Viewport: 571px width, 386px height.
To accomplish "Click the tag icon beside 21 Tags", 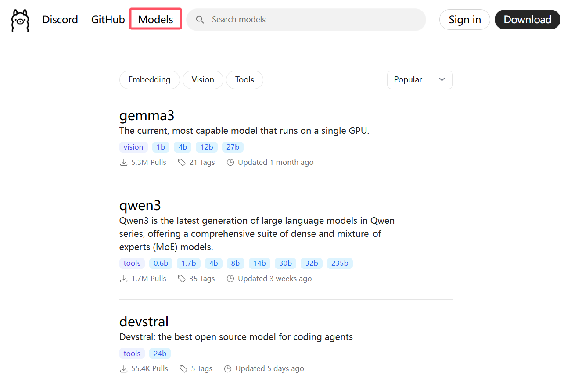I will [182, 163].
